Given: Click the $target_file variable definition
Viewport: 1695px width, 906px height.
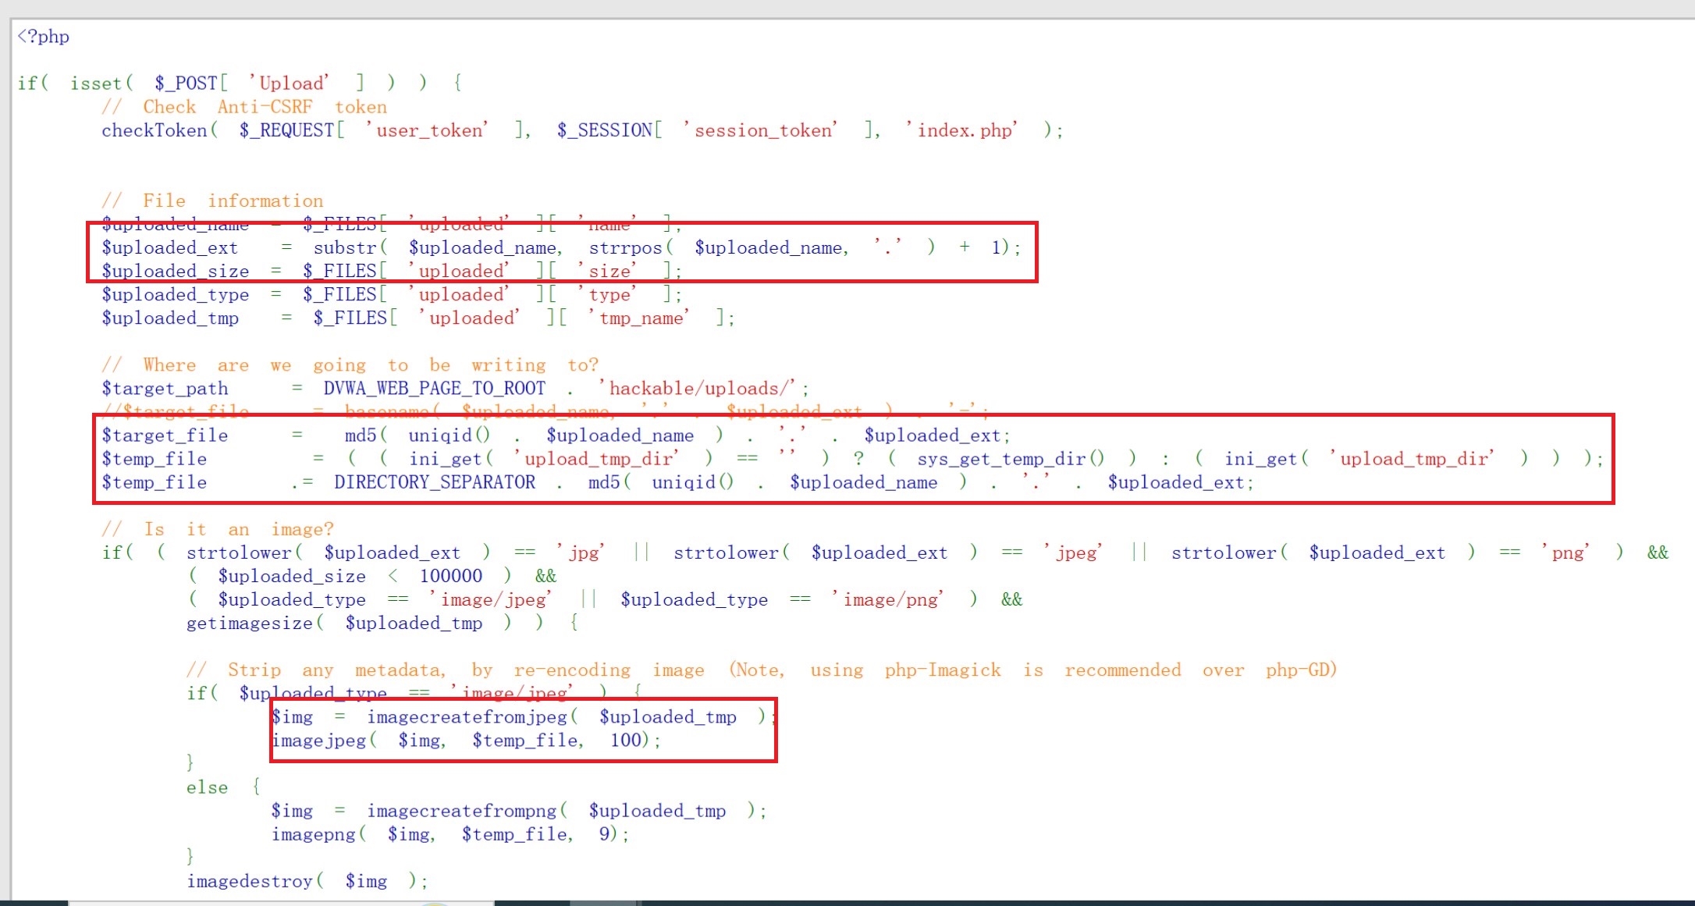Looking at the screenshot, I should coord(165,435).
